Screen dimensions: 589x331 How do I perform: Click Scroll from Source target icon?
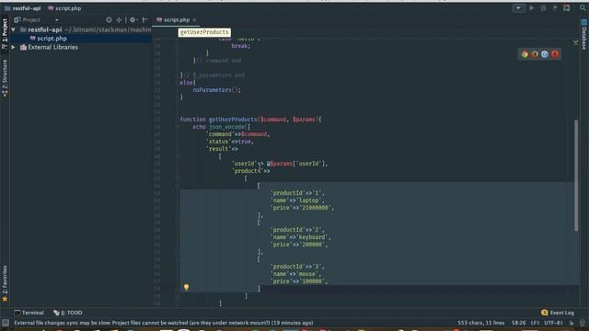pyautogui.click(x=109, y=20)
